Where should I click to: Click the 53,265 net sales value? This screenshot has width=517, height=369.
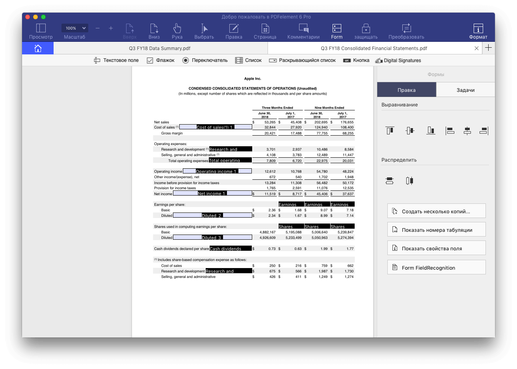[x=270, y=122]
